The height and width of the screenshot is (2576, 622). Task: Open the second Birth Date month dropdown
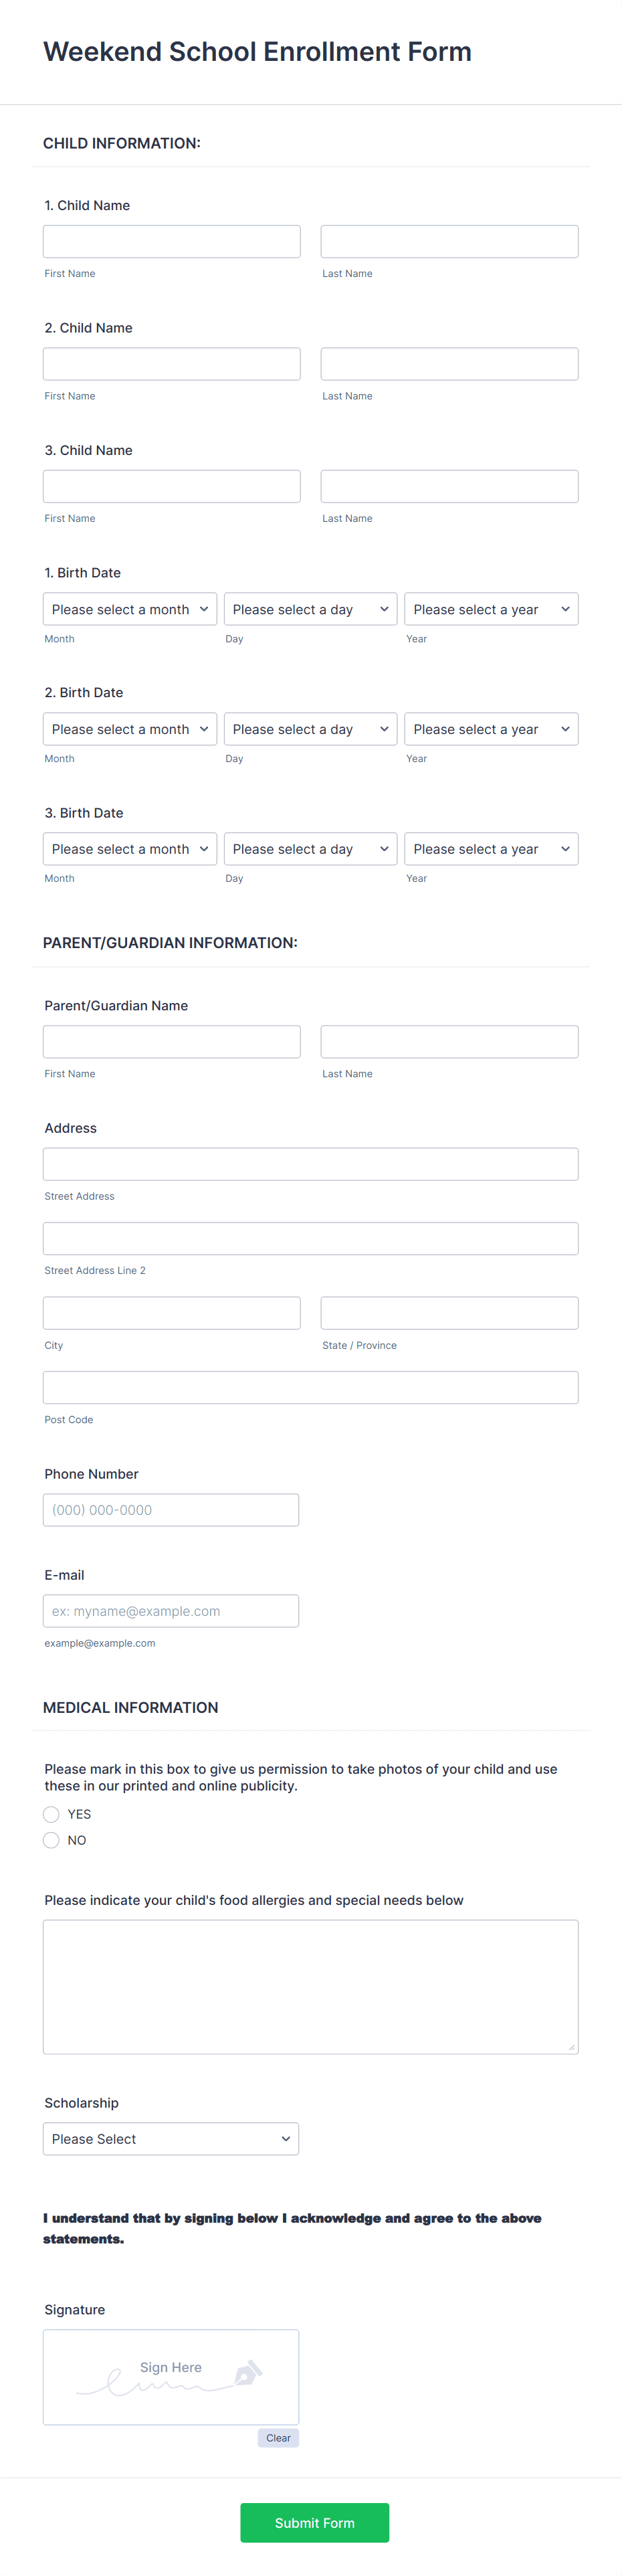pyautogui.click(x=129, y=728)
